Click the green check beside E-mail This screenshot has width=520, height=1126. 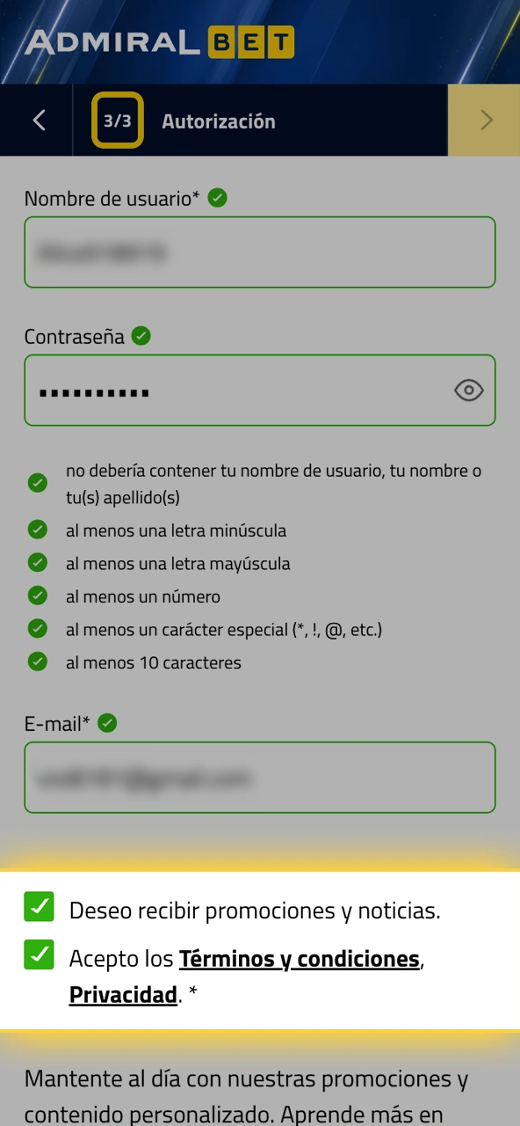tap(107, 723)
